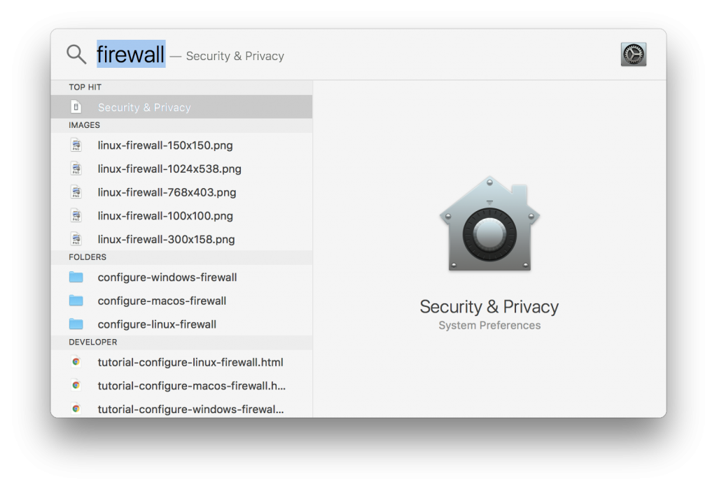Select the PNG icon beside linux-firewall-150x150.png
This screenshot has height=490, width=717.
pyautogui.click(x=77, y=145)
